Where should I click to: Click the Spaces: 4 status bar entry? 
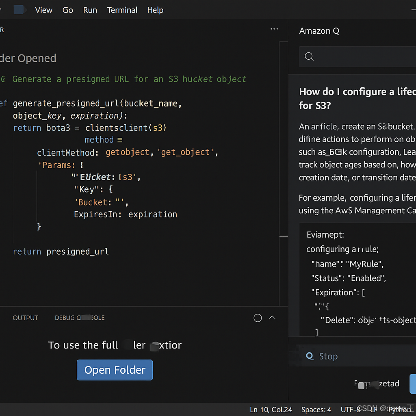pyautogui.click(x=316, y=409)
